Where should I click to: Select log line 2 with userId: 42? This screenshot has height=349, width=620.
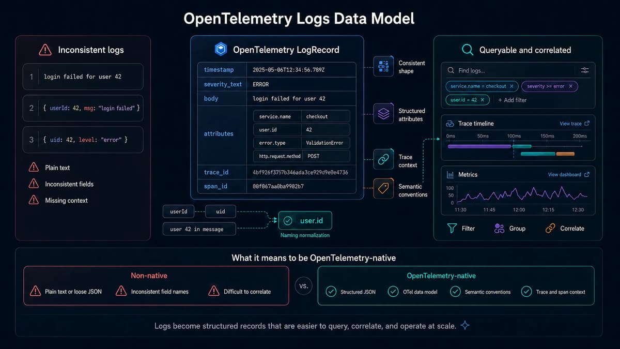tap(83, 108)
